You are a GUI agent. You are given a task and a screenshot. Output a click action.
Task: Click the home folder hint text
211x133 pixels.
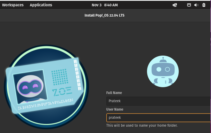pyautogui.click(x=142, y=125)
